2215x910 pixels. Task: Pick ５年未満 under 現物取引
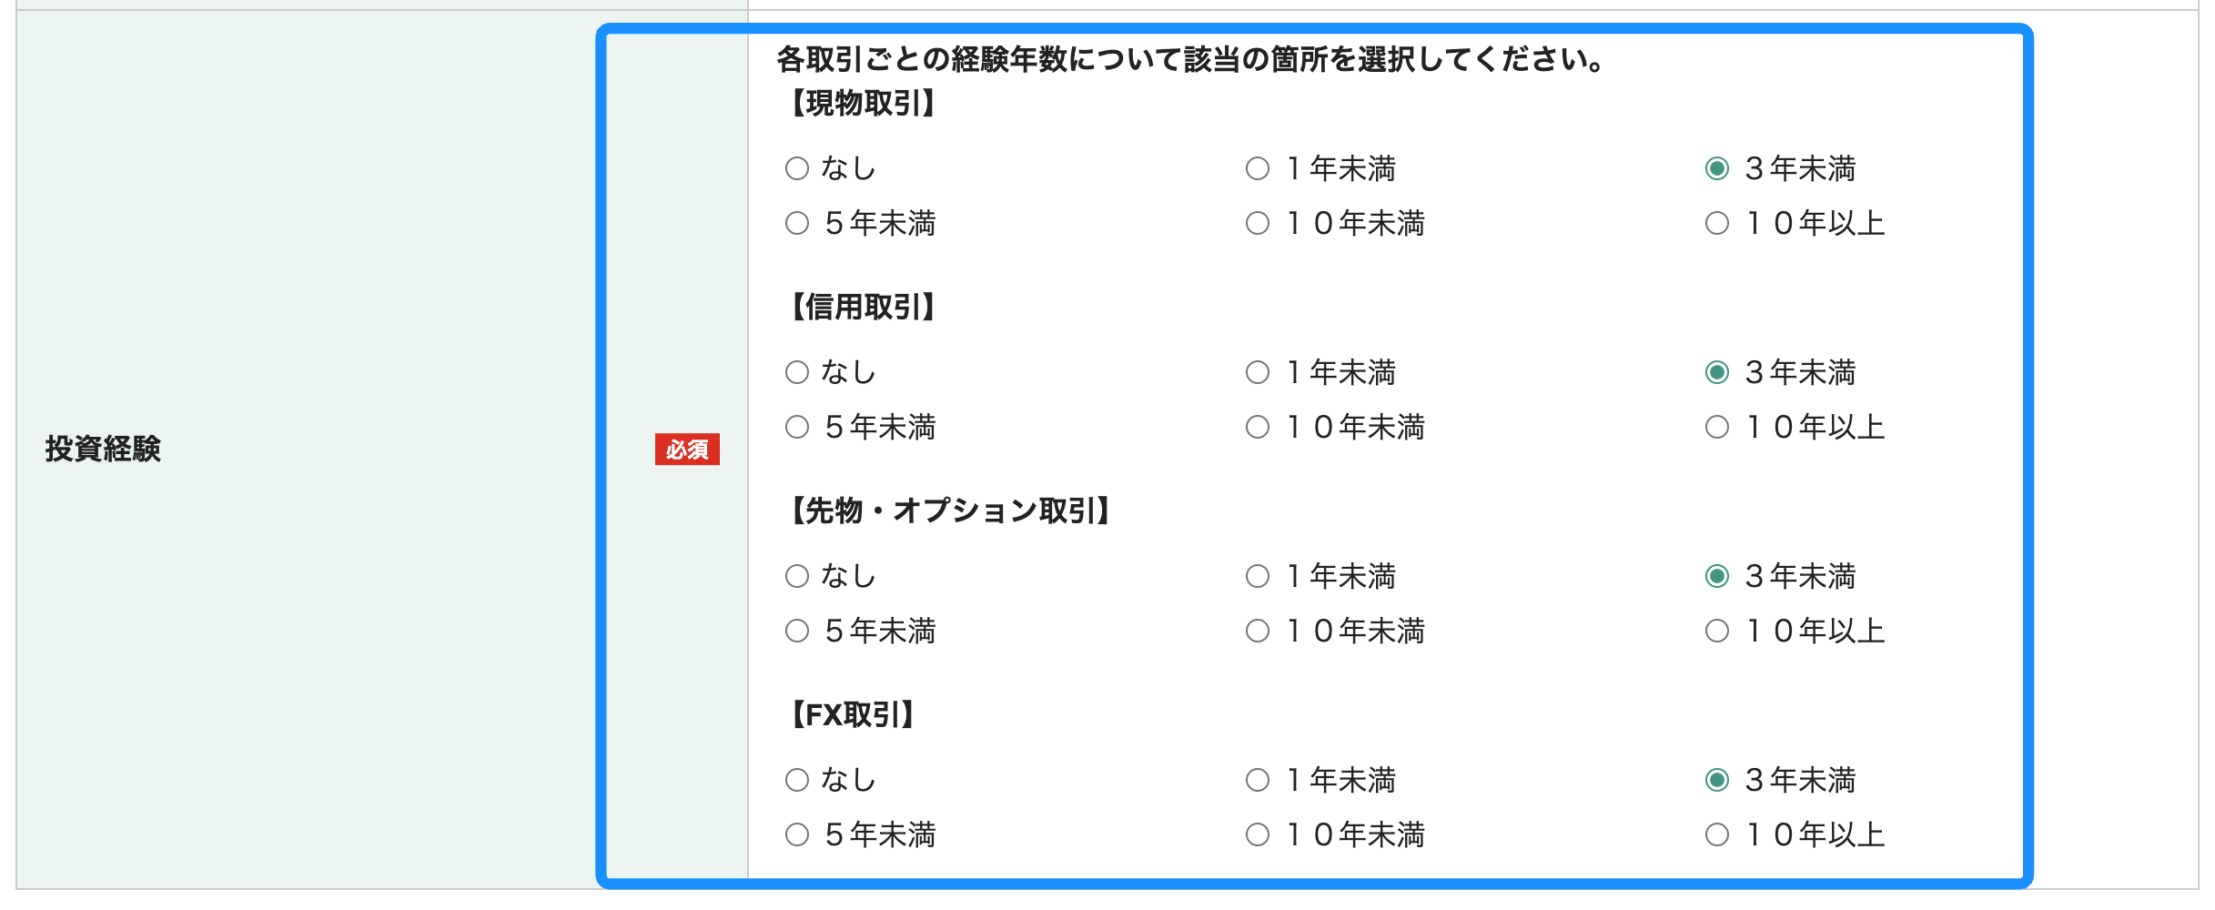(799, 223)
